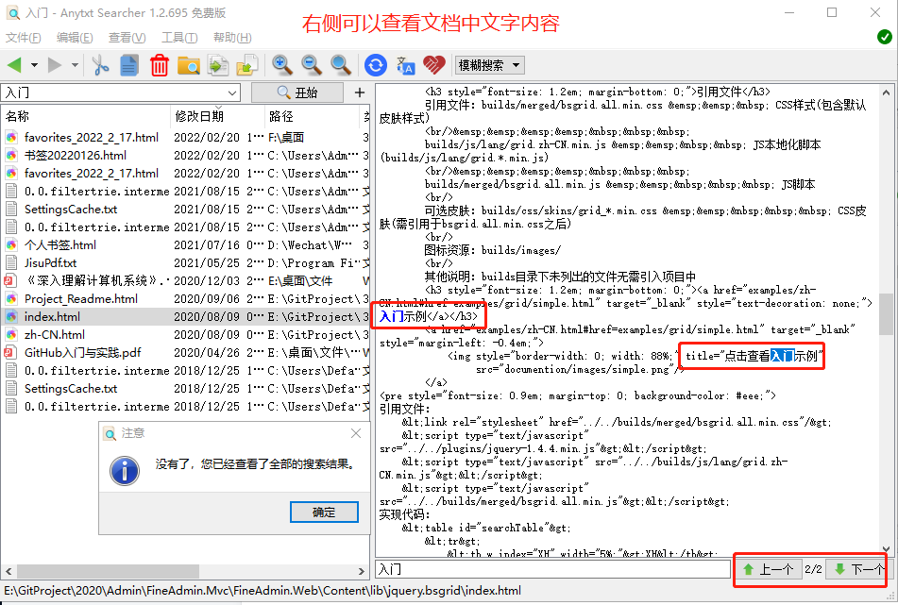Open the 编辑(E) menu

tap(75, 38)
